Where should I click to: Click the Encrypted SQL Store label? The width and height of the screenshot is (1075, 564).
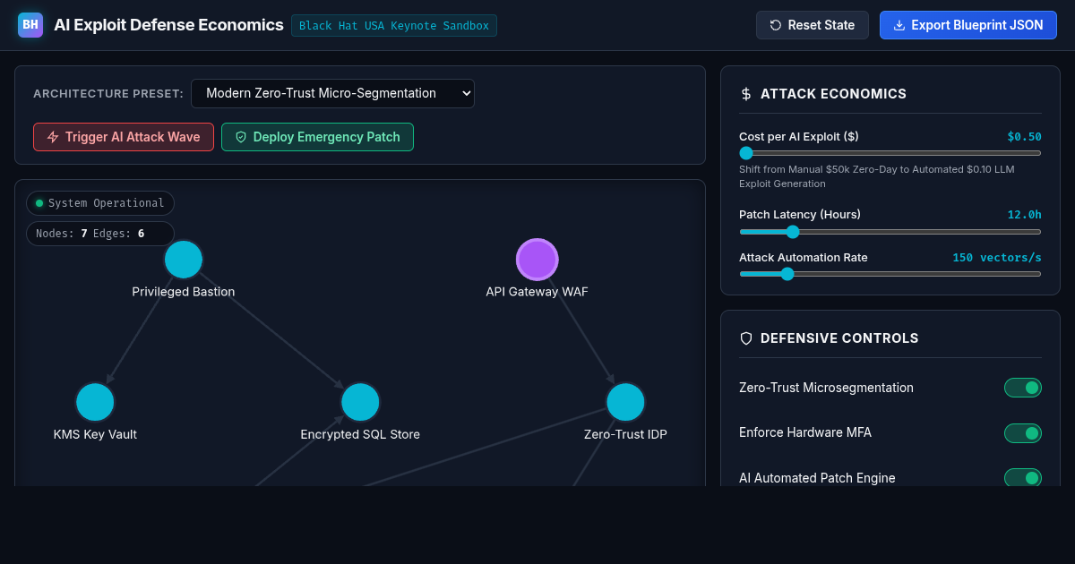pos(360,434)
